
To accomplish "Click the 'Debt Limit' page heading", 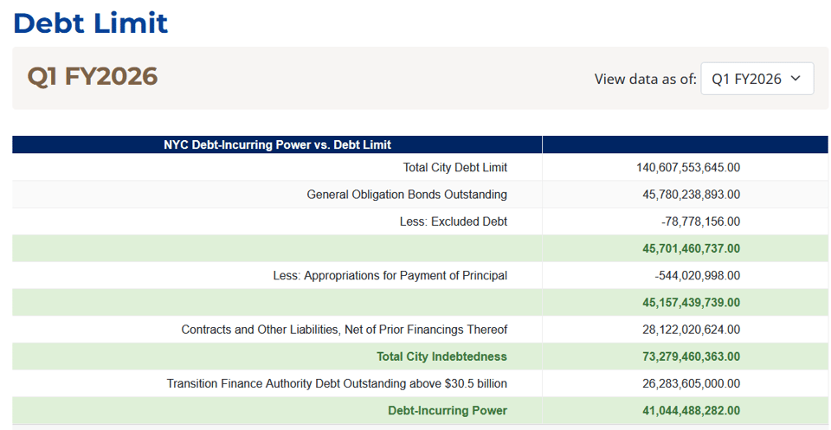I will click(x=91, y=22).
